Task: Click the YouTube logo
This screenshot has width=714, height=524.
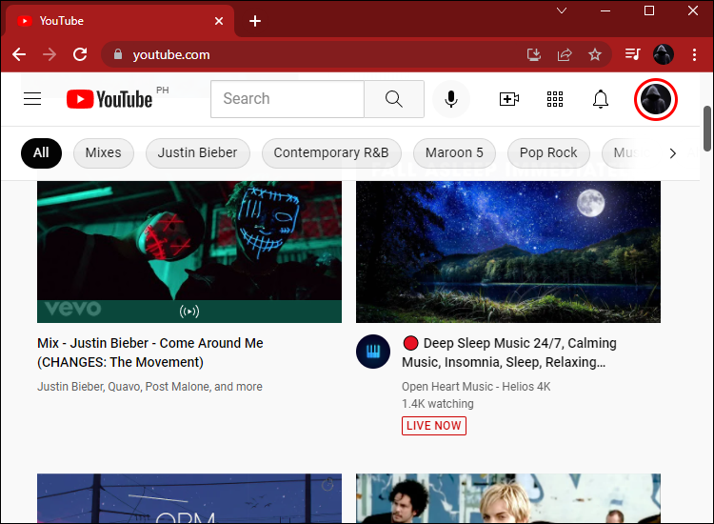Action: [109, 99]
